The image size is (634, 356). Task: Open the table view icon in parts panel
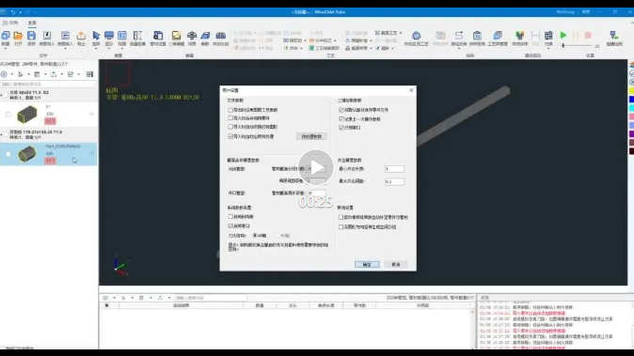click(89, 74)
